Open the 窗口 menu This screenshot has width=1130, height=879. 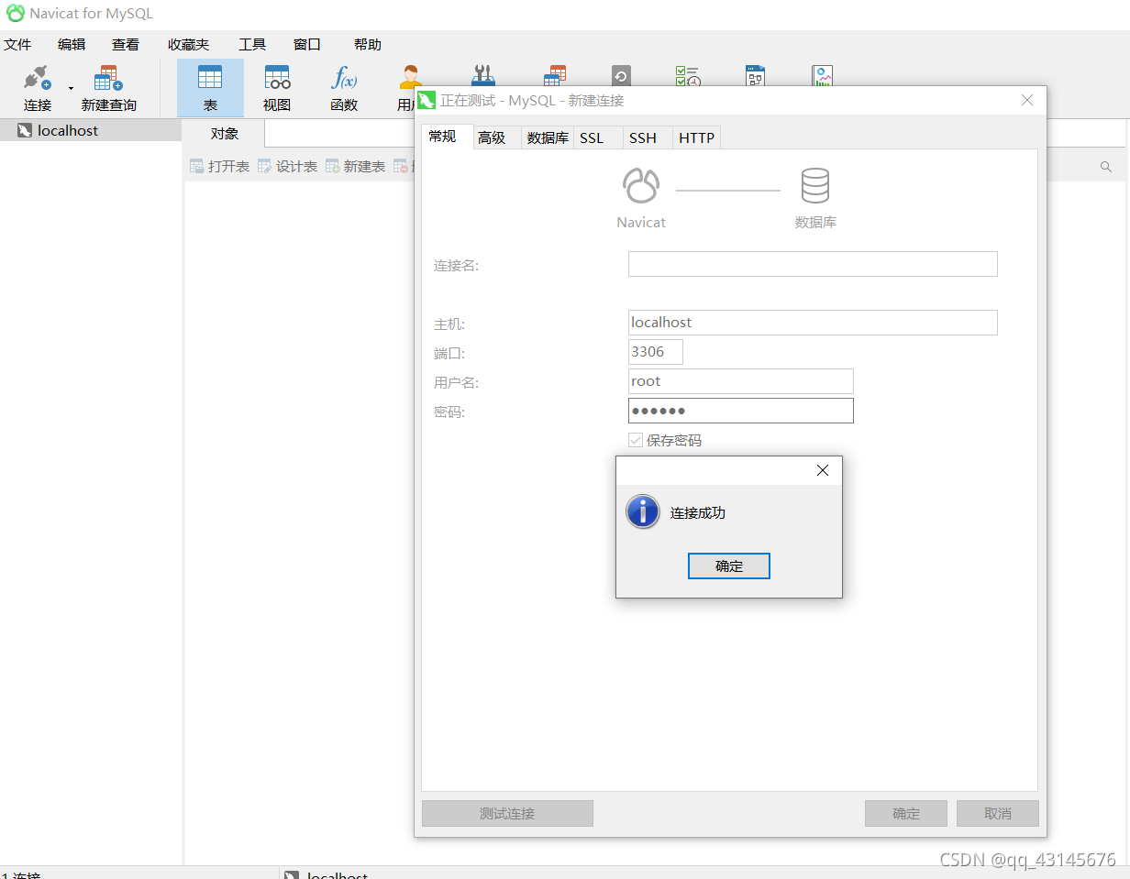307,44
